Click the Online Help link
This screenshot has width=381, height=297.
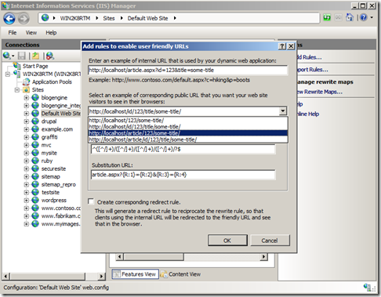coord(308,114)
